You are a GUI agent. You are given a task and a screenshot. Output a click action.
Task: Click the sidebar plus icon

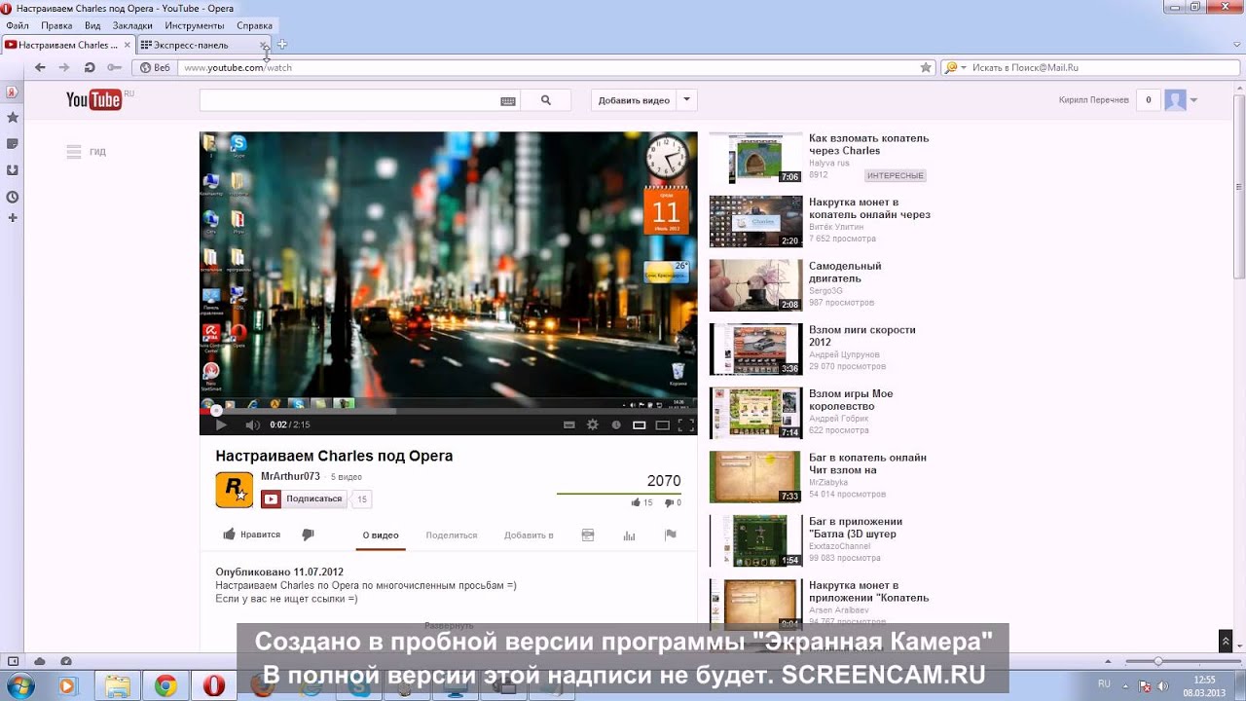[x=13, y=217]
